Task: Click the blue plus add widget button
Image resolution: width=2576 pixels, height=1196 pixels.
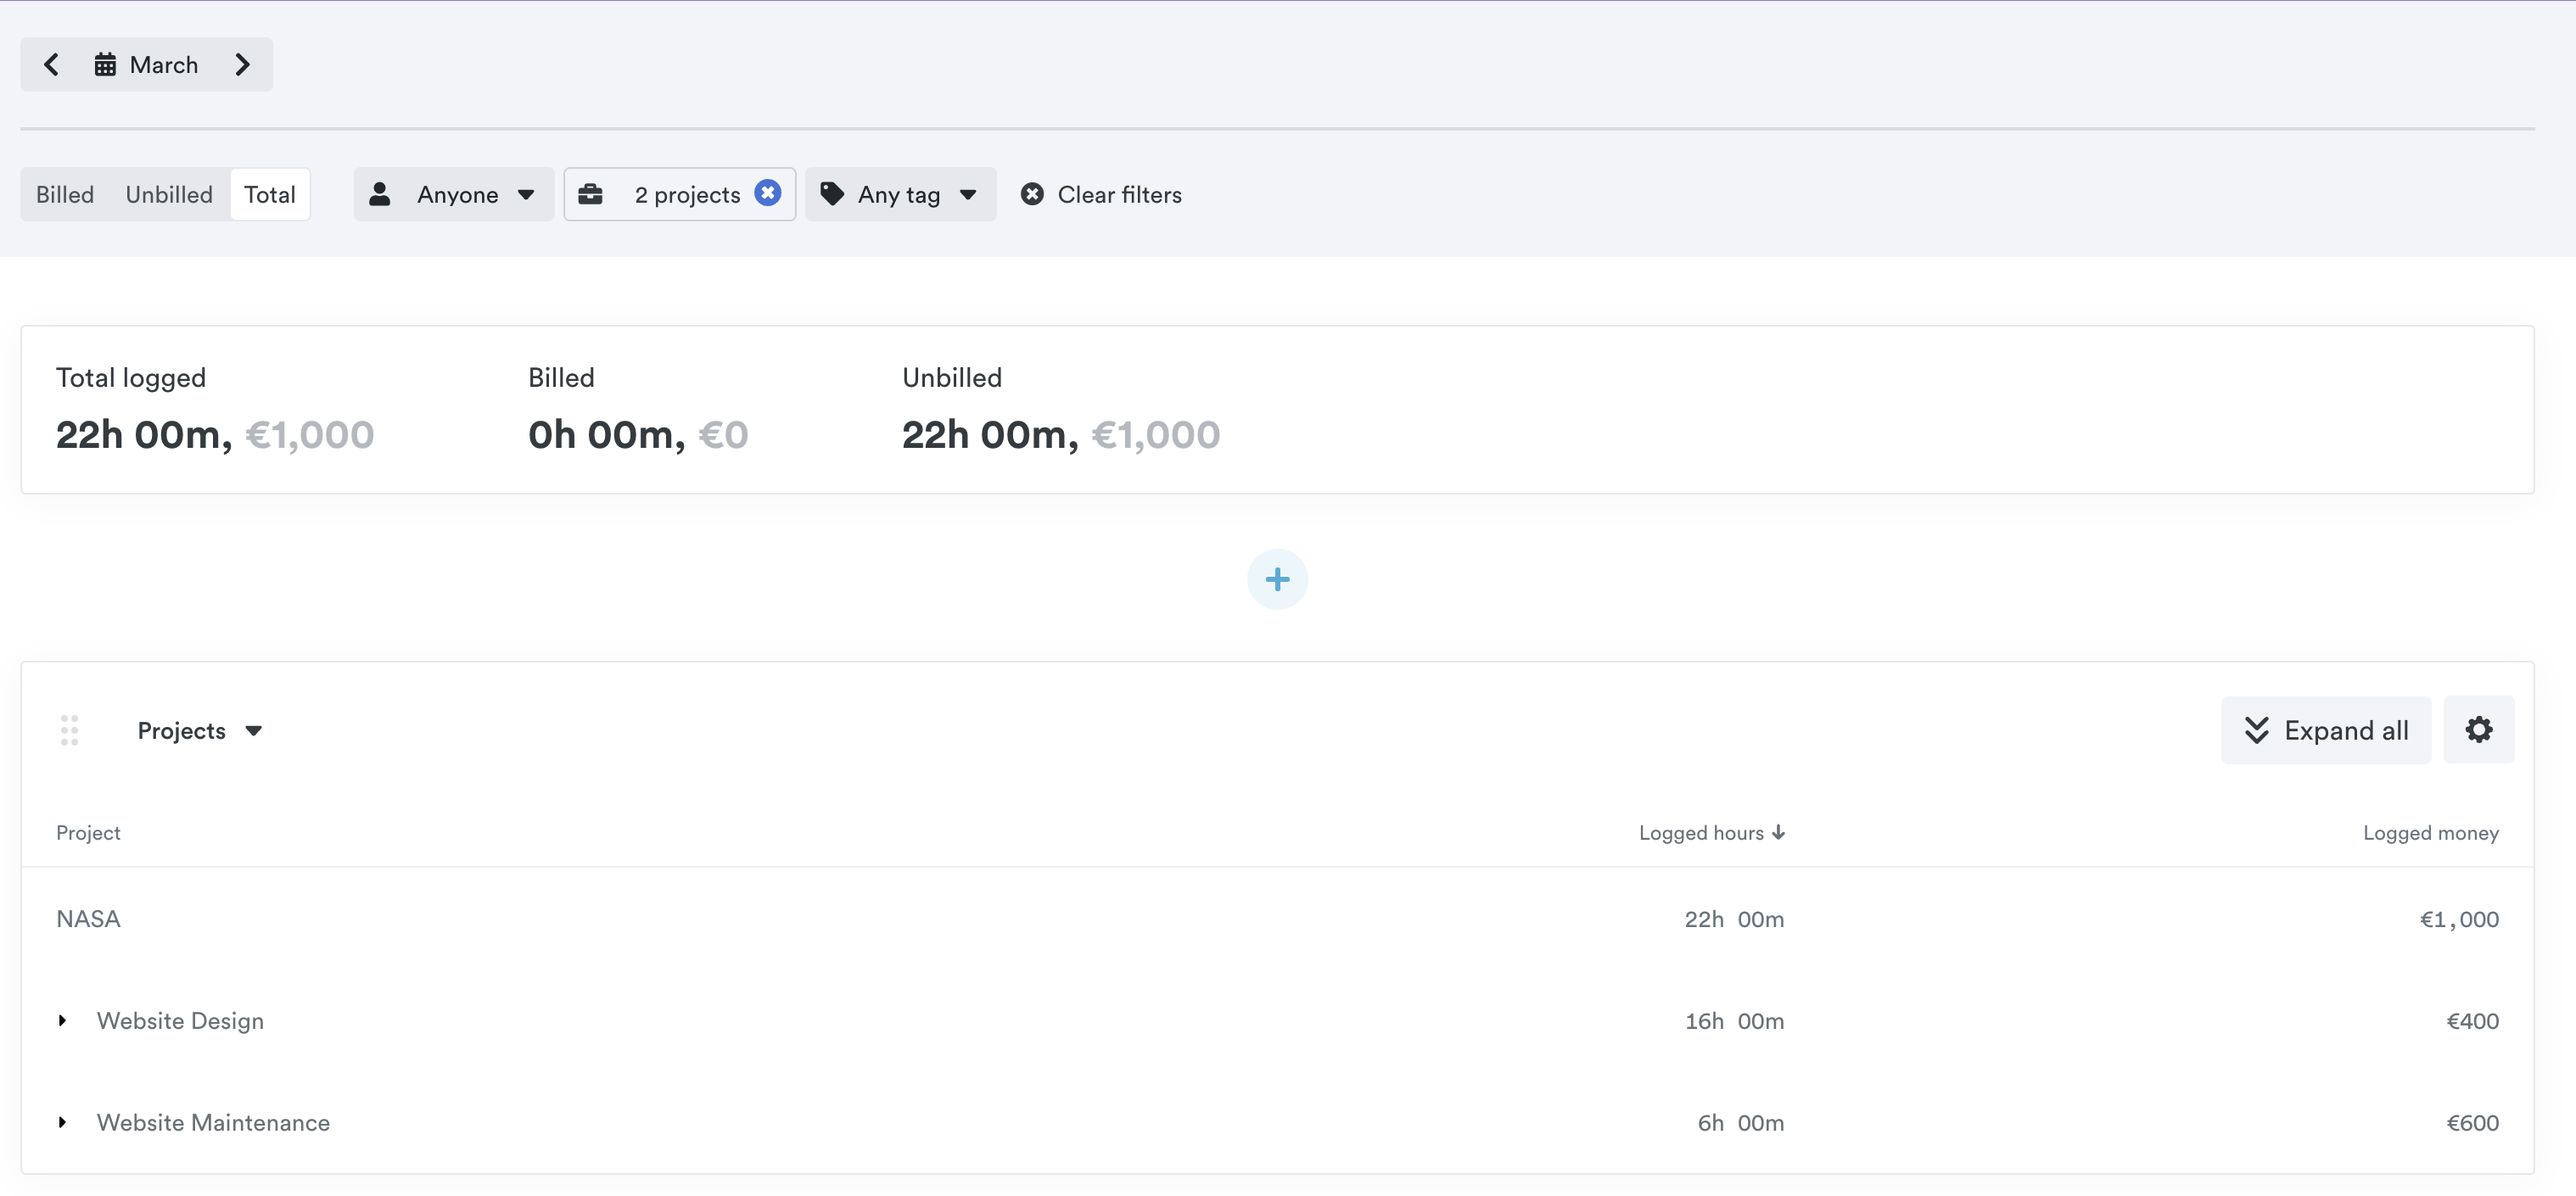Action: pos(1277,579)
